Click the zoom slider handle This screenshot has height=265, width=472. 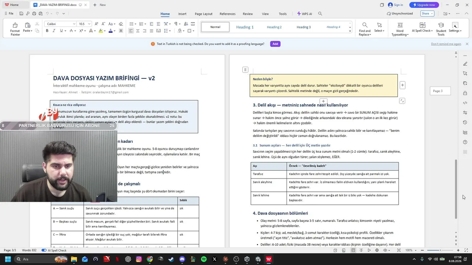coord(440,250)
